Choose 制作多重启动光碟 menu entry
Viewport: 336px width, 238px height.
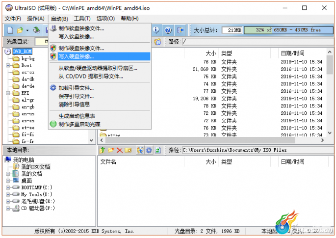pyautogui.click(x=100, y=124)
